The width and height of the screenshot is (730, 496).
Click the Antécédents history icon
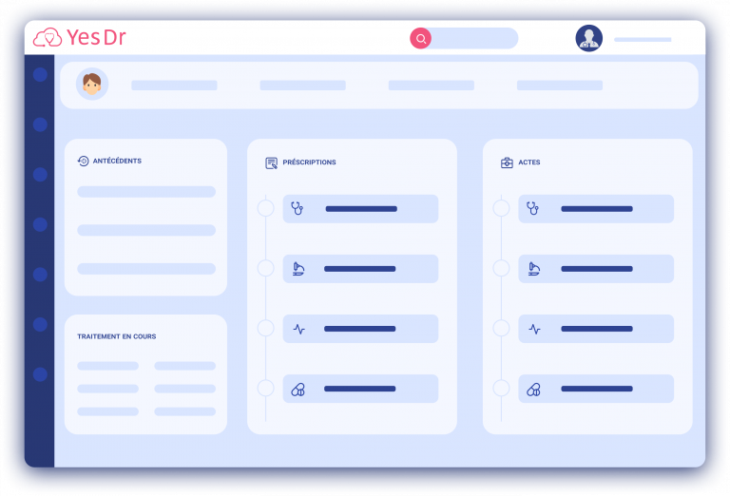click(83, 162)
